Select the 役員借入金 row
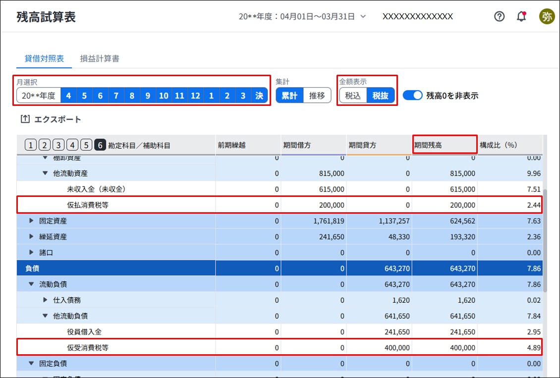This screenshot has height=378, width=560. click(280, 331)
